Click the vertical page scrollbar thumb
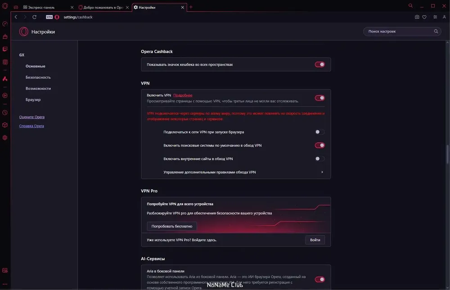This screenshot has height=290, width=450. (x=447, y=154)
